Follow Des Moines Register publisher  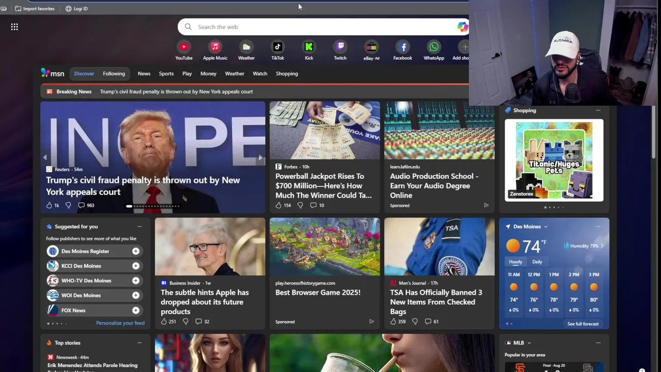[x=135, y=251]
